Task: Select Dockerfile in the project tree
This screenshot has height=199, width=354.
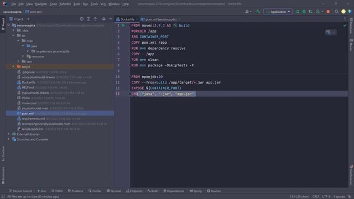Action: [28, 82]
